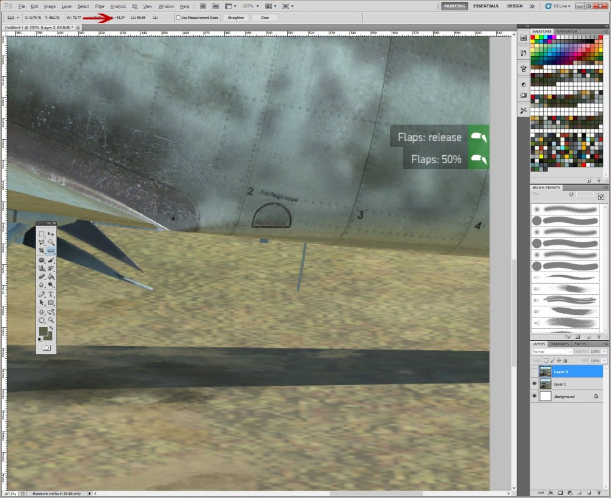Delete layer using the trash icon
The width and height of the screenshot is (611, 498).
click(599, 492)
